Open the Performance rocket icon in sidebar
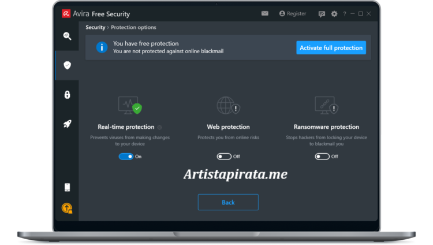 67,124
